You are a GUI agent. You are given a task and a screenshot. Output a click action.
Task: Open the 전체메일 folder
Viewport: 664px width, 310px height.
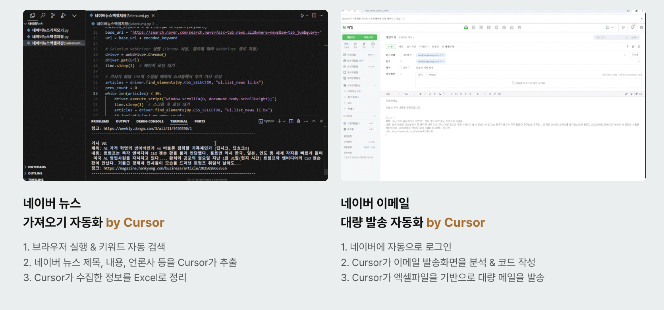coord(352,55)
